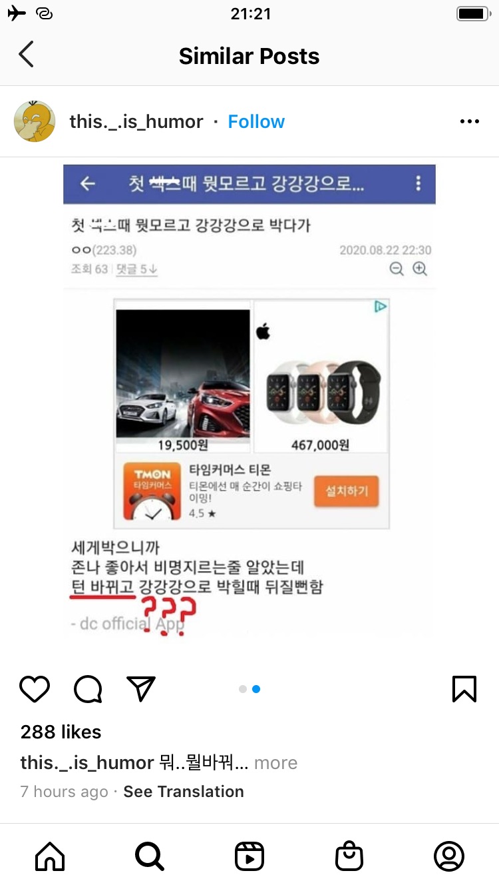Go to the Home tab
This screenshot has height=889, width=499.
[50, 856]
